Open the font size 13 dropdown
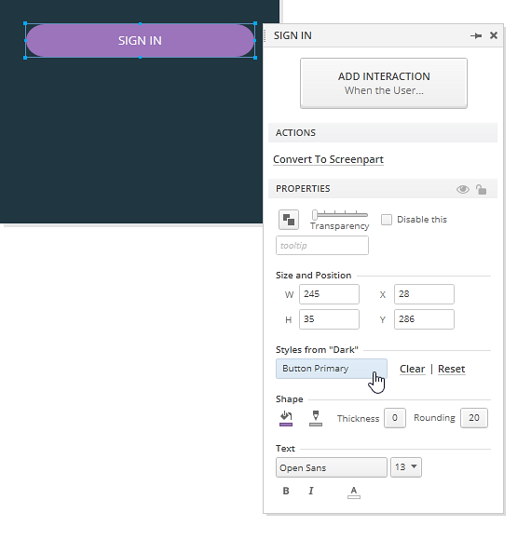The height and width of the screenshot is (540, 531). (x=406, y=467)
